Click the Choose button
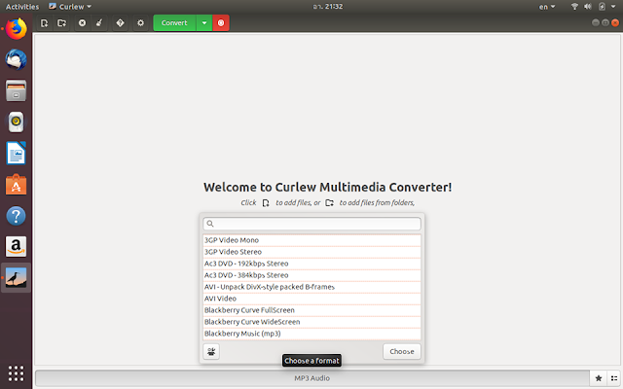This screenshot has height=389, width=623. pyautogui.click(x=402, y=351)
